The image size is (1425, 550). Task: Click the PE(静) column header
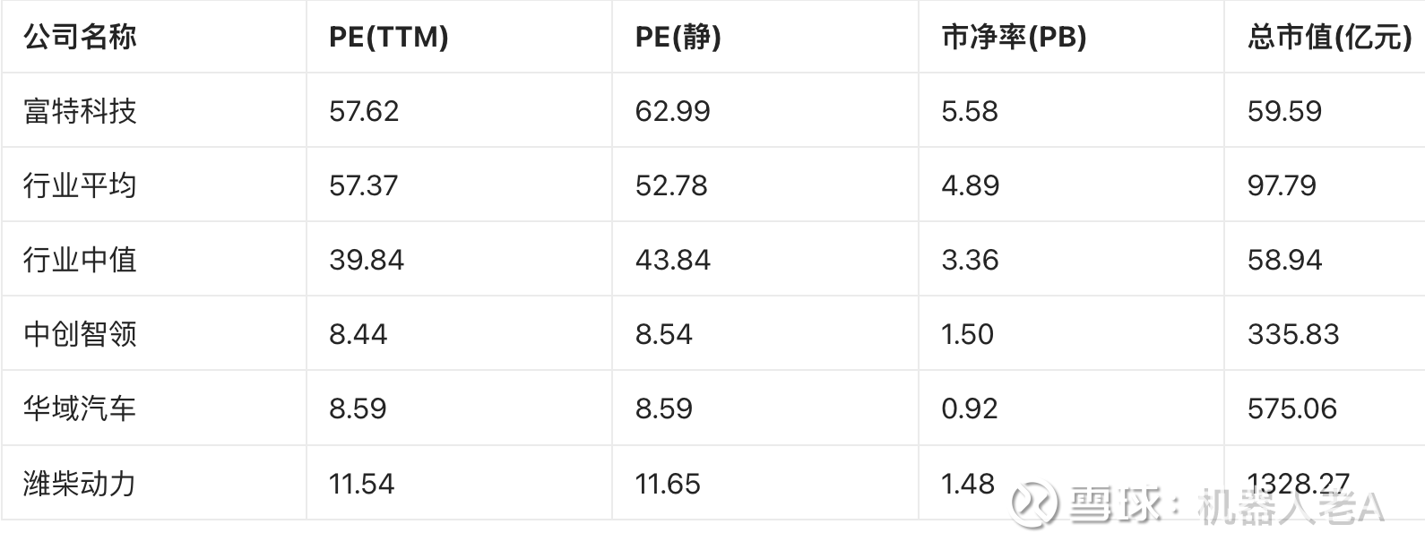[678, 38]
